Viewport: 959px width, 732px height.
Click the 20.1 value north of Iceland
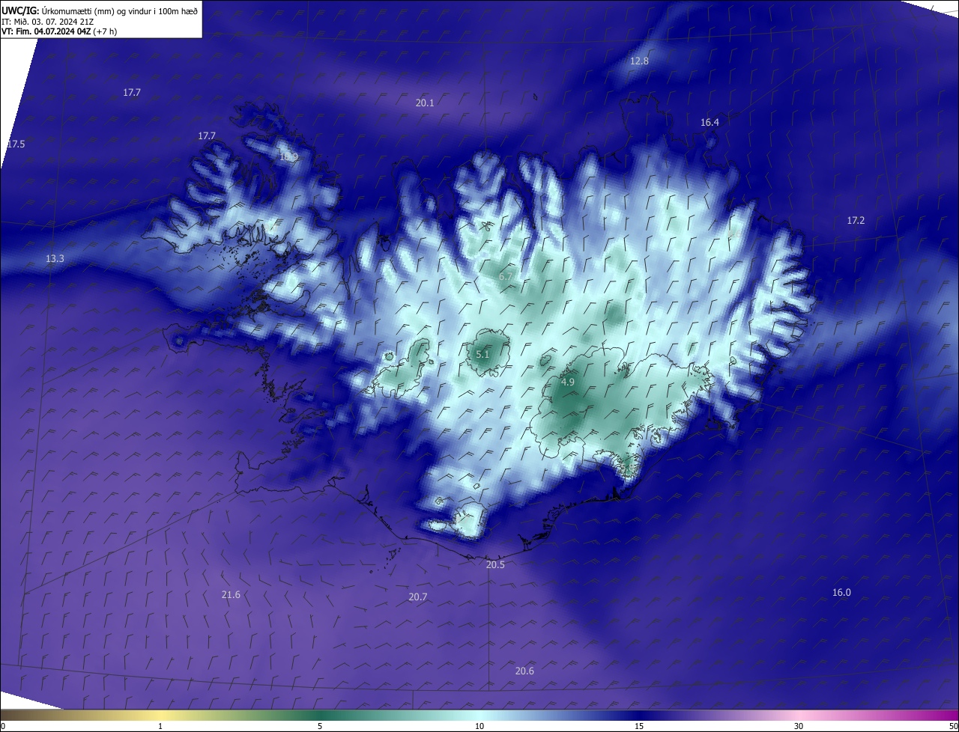425,103
